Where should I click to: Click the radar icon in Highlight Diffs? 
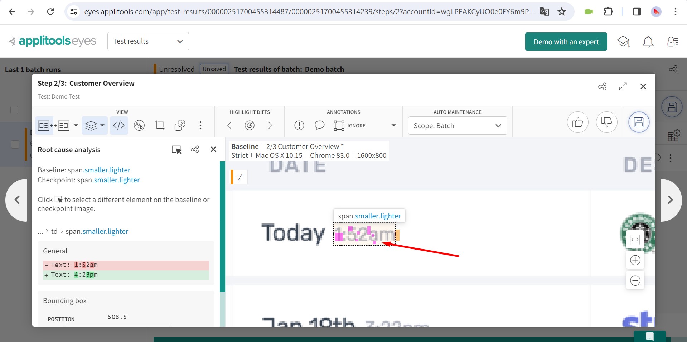coord(250,125)
